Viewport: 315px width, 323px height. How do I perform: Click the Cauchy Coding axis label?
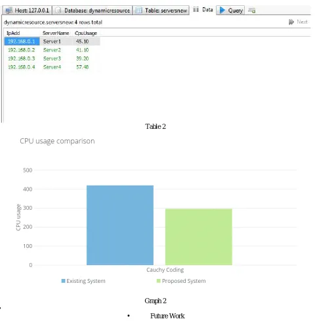(x=165, y=270)
